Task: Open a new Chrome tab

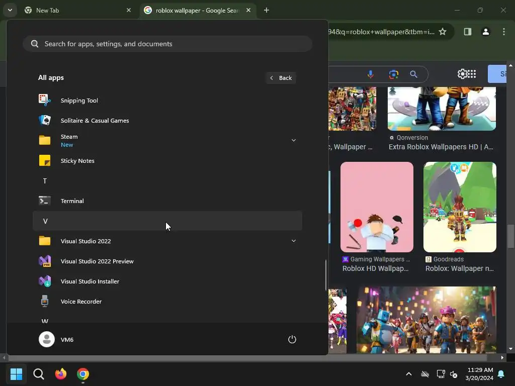Action: pos(267,10)
